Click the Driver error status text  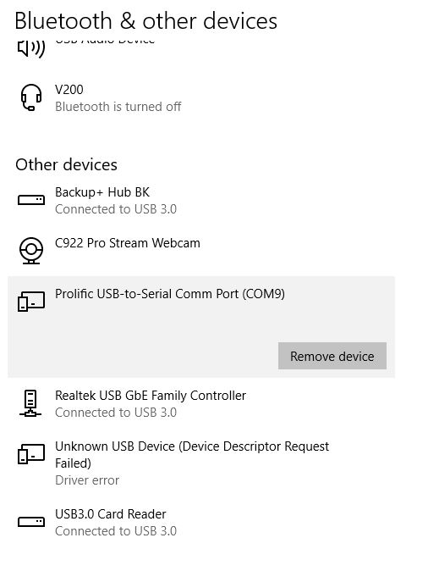(87, 480)
